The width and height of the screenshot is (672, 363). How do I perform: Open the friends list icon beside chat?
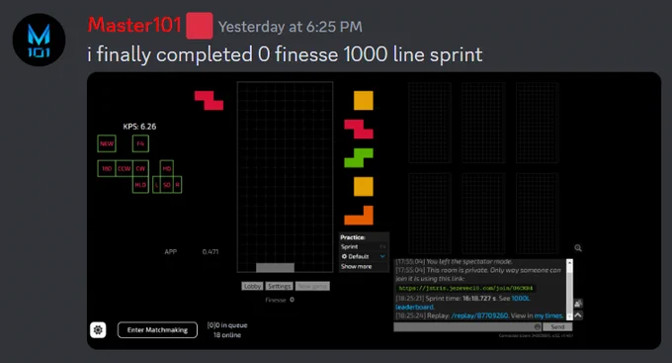tap(578, 304)
